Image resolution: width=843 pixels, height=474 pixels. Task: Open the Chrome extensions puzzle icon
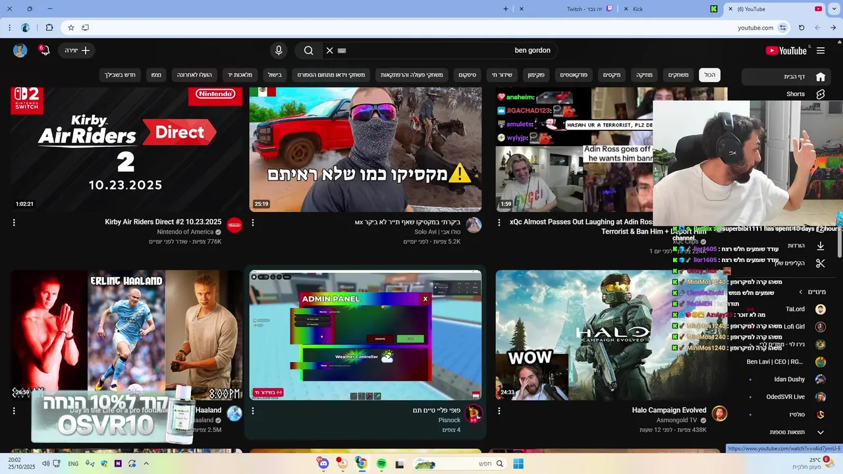[x=49, y=28]
